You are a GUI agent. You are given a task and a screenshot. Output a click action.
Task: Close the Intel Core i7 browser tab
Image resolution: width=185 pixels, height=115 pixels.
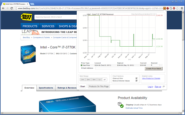(27, 4)
